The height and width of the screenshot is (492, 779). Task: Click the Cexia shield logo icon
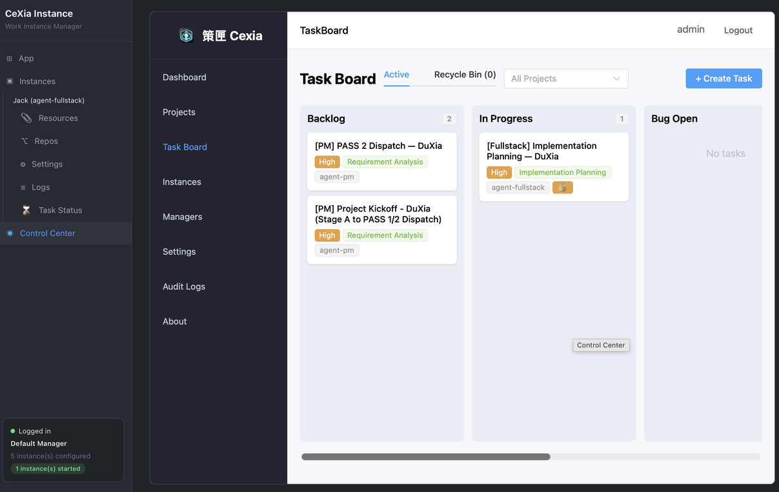pyautogui.click(x=186, y=35)
